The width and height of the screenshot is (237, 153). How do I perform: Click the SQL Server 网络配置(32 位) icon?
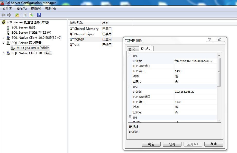8,33
